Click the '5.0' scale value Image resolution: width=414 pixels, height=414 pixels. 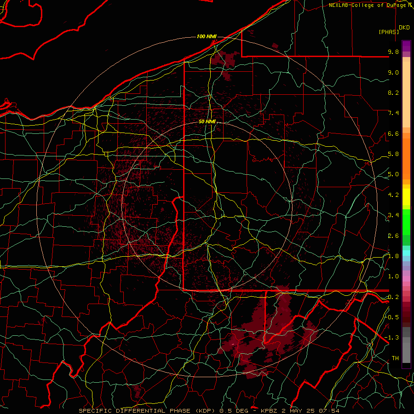tap(393, 174)
